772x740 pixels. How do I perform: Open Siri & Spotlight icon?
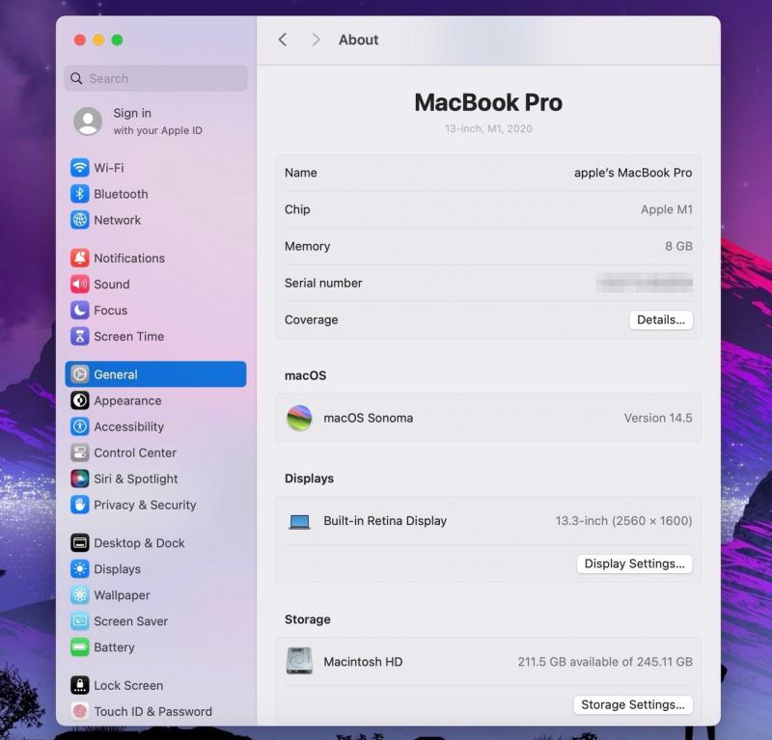[80, 479]
